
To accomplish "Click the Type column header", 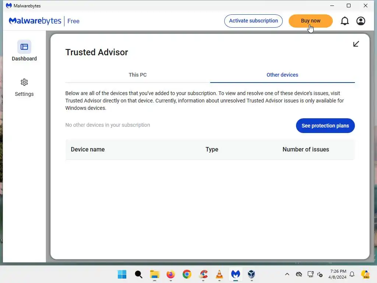I will click(212, 150).
